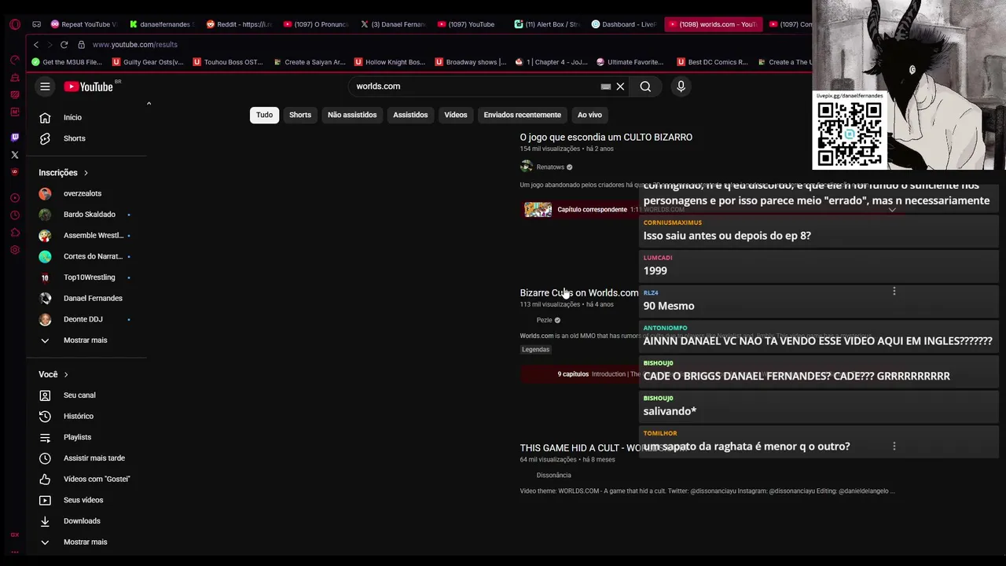Switch to Repeat YouTube browser tab
This screenshot has width=1006, height=566.
click(83, 24)
